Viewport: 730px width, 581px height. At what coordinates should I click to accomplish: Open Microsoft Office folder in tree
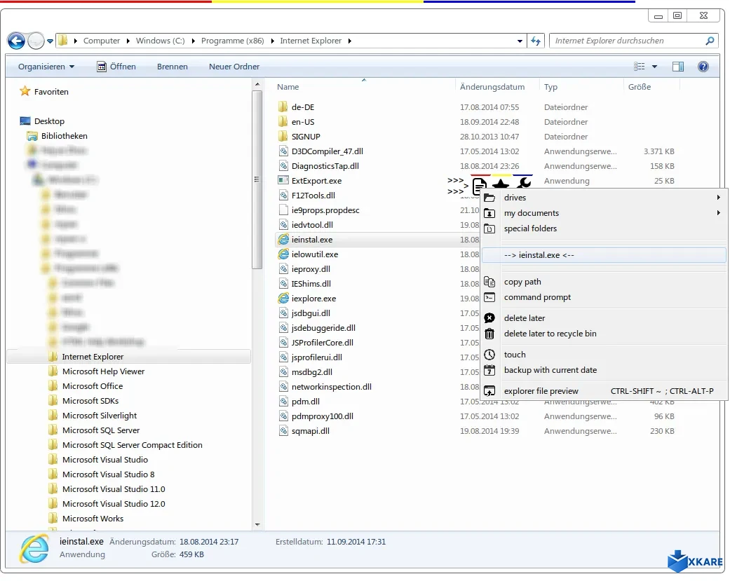[x=92, y=386]
